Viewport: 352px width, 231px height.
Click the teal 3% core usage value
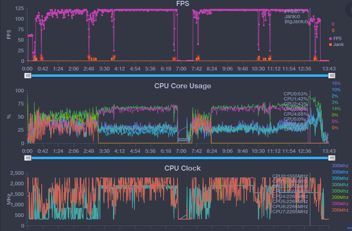coord(335,102)
